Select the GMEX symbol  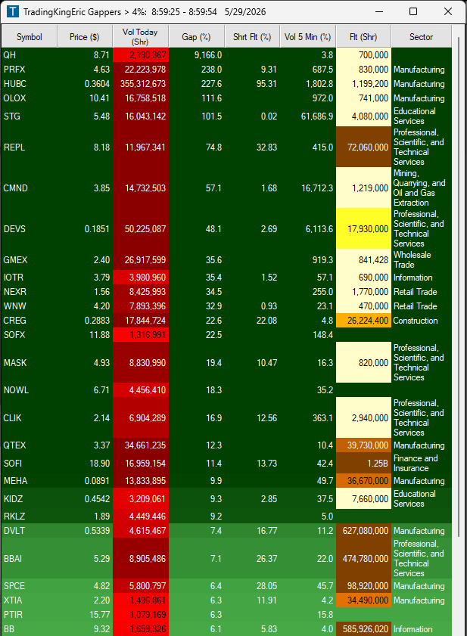point(15,260)
